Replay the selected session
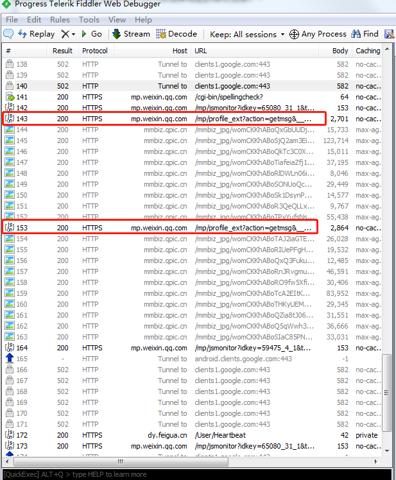Viewport: 396px width, 480px height. [37, 34]
